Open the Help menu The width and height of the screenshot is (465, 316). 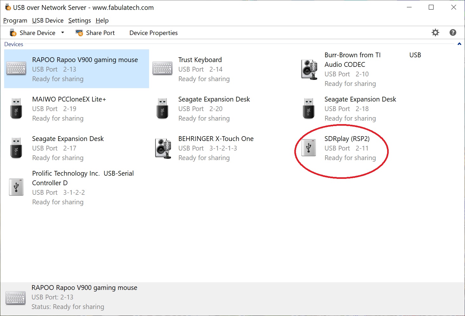[102, 20]
